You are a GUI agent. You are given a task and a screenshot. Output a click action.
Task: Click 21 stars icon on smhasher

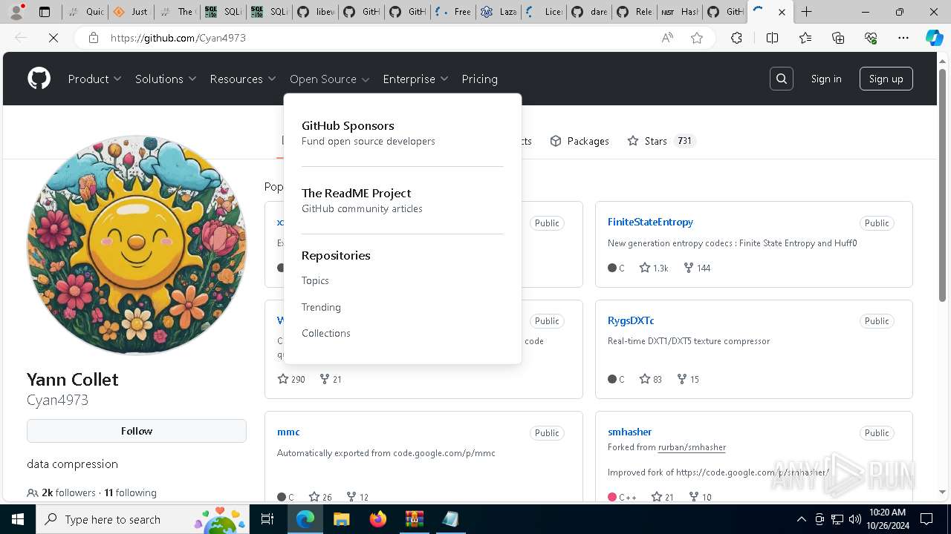[657, 497]
